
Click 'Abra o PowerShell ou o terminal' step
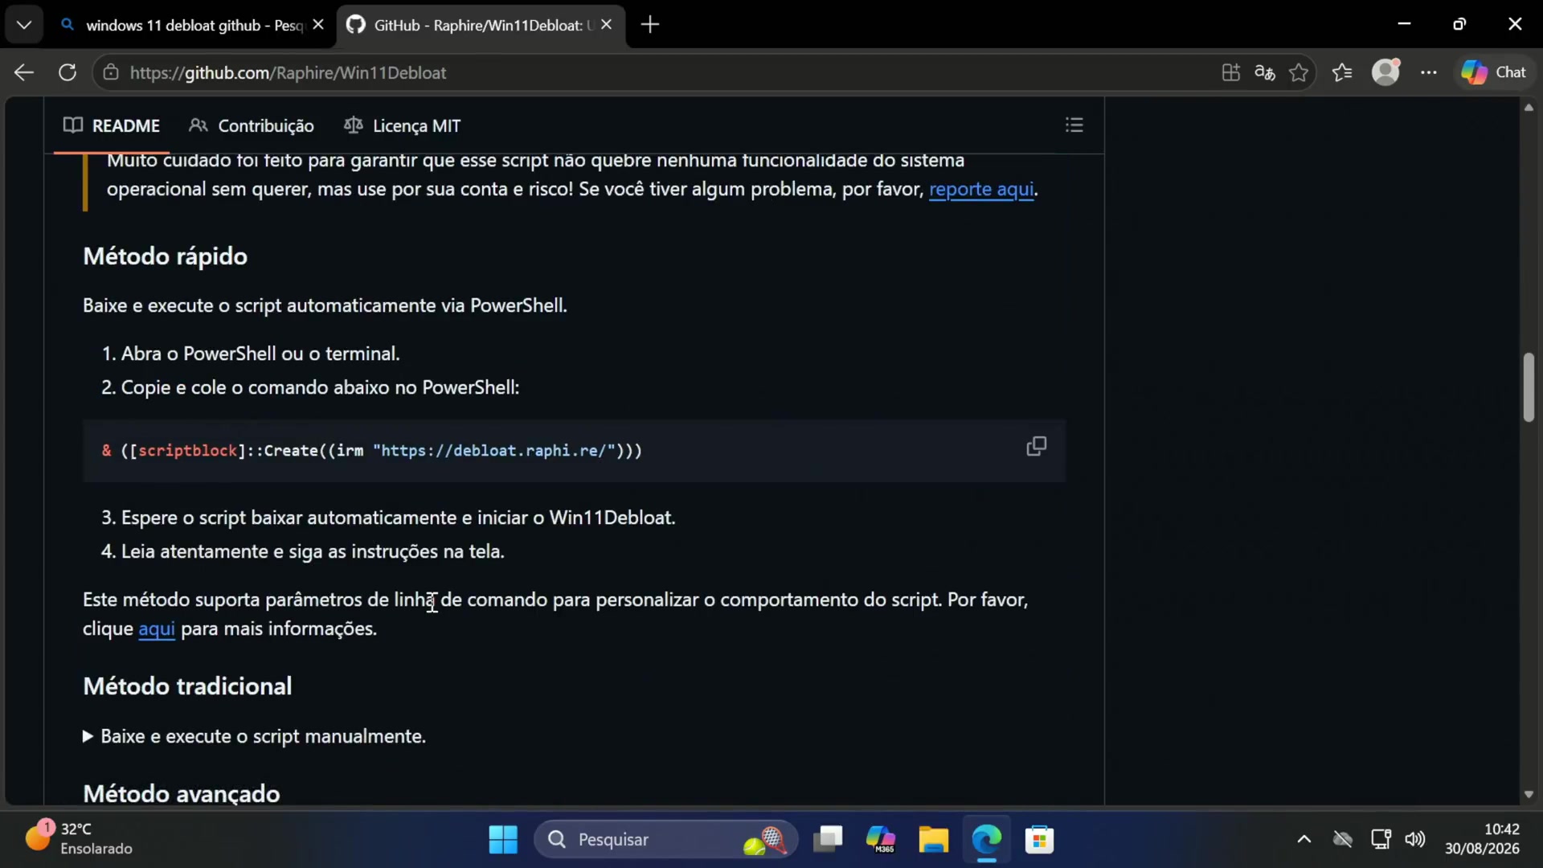(260, 354)
